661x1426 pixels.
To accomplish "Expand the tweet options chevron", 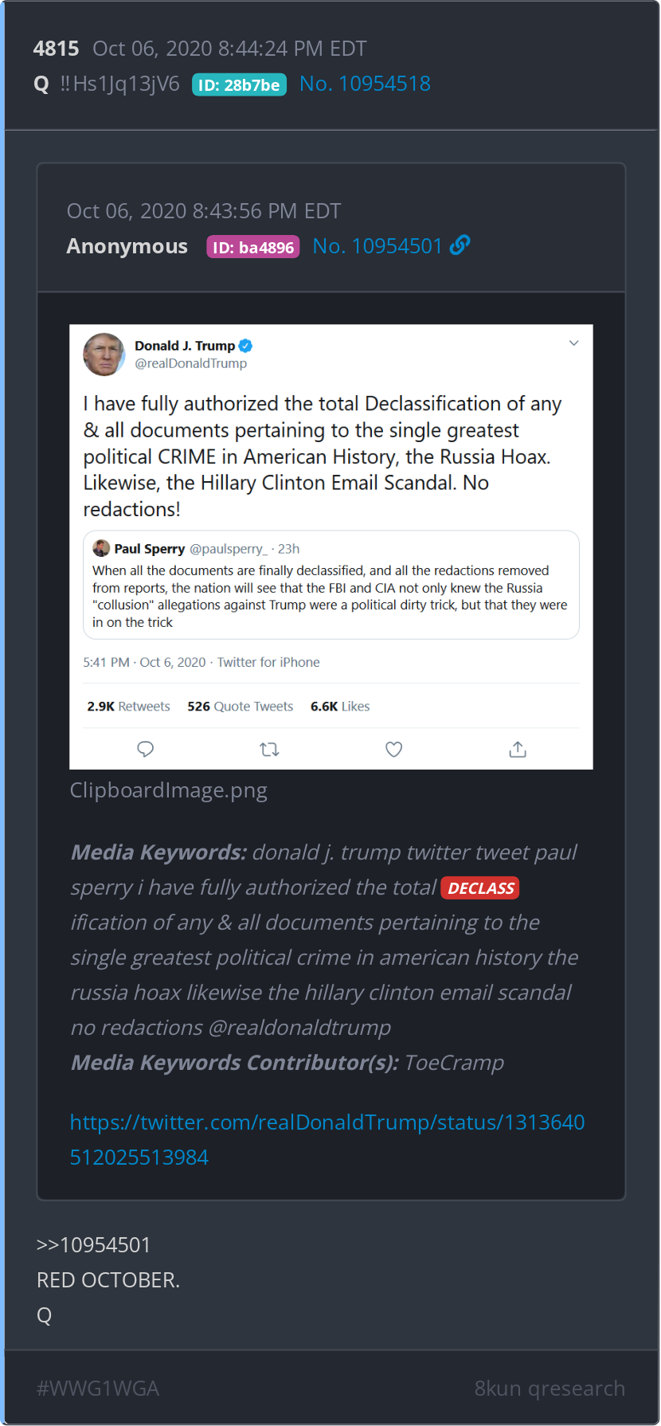I will click(x=573, y=343).
